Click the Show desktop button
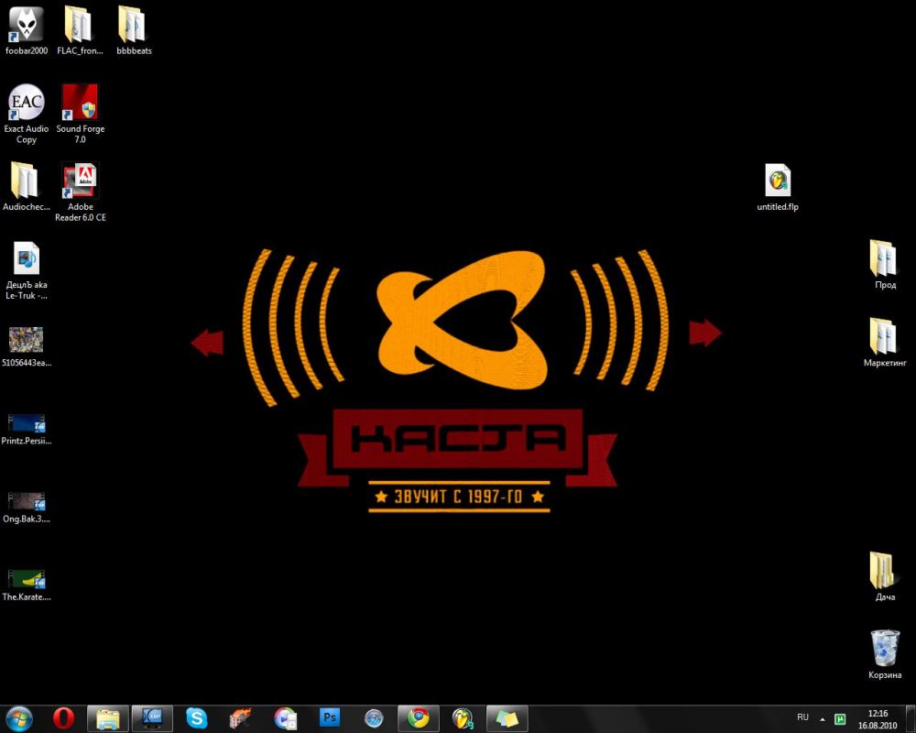This screenshot has width=916, height=733. pos(911,718)
